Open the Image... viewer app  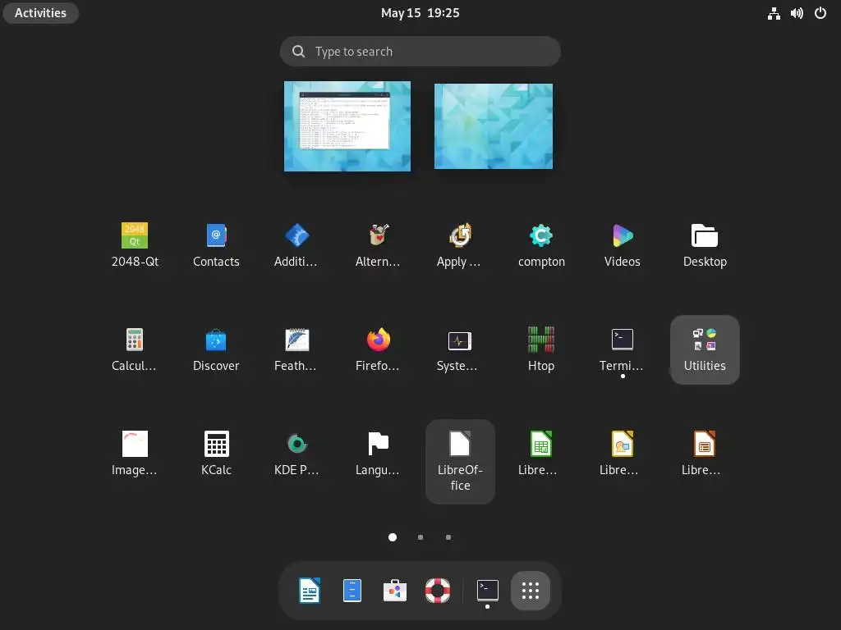pos(135,454)
